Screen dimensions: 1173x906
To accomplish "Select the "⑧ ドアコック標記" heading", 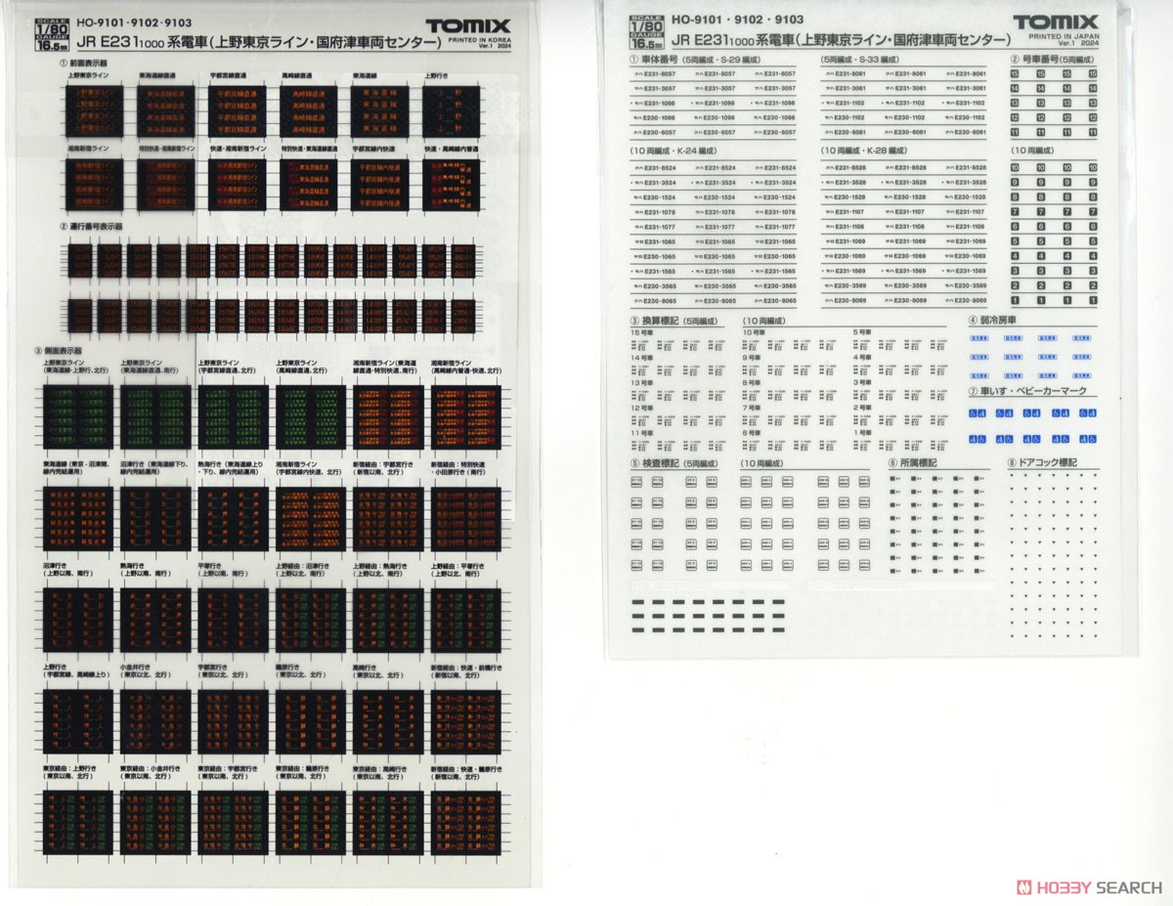I will click(1043, 463).
